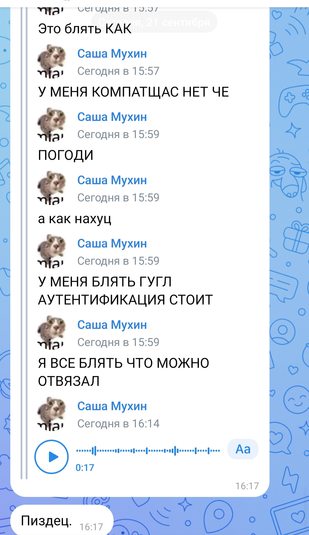Tap the 'У МЕНЯ БЛЯТЬ ГУГЛ АУТЕНТИФИКАЦИЯ СТОИТ' text

point(125,291)
